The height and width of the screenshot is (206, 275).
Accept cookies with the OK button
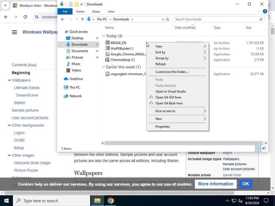click(x=245, y=184)
